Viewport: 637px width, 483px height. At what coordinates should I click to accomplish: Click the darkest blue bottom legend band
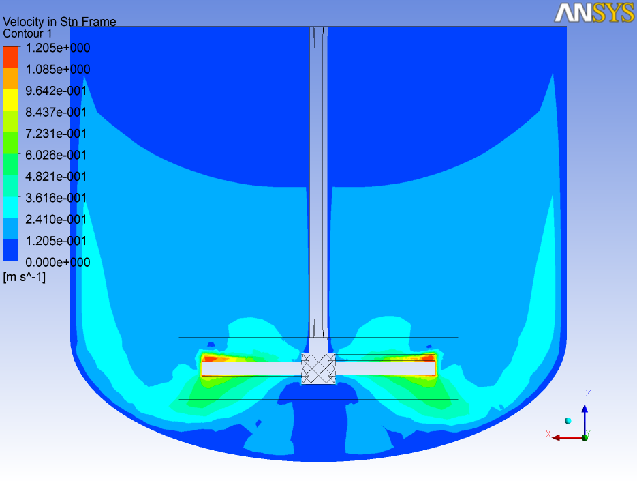click(x=10, y=250)
